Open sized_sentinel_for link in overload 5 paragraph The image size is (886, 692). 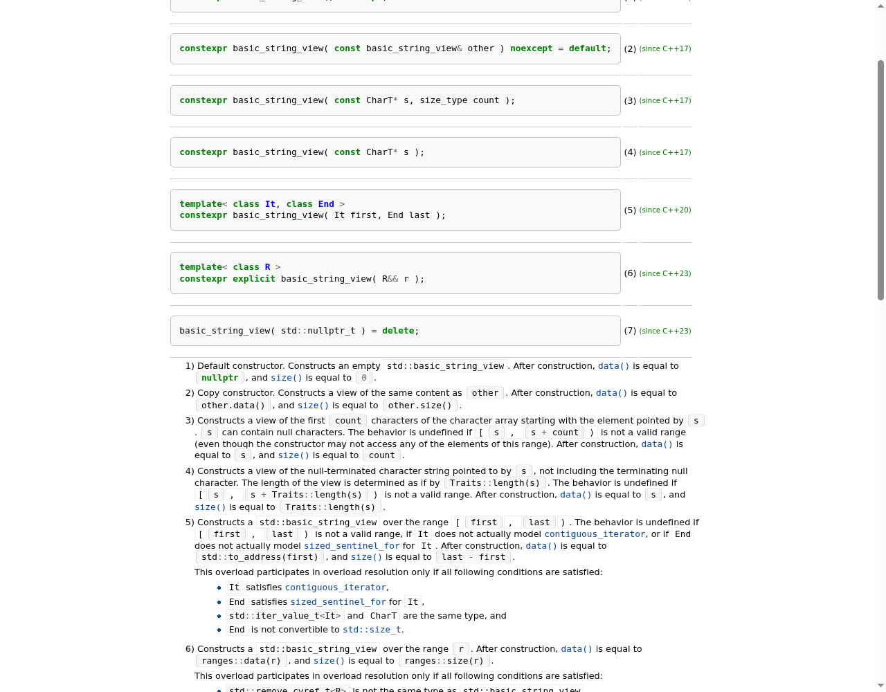352,546
